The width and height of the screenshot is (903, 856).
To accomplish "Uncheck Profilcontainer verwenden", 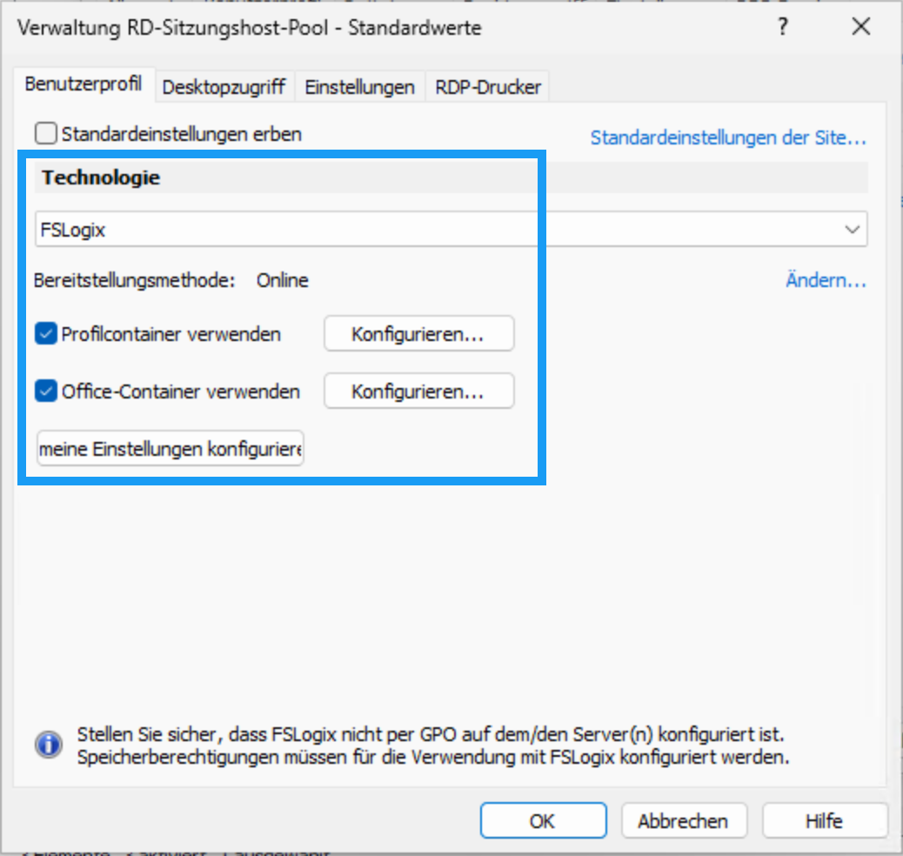I will tap(46, 334).
